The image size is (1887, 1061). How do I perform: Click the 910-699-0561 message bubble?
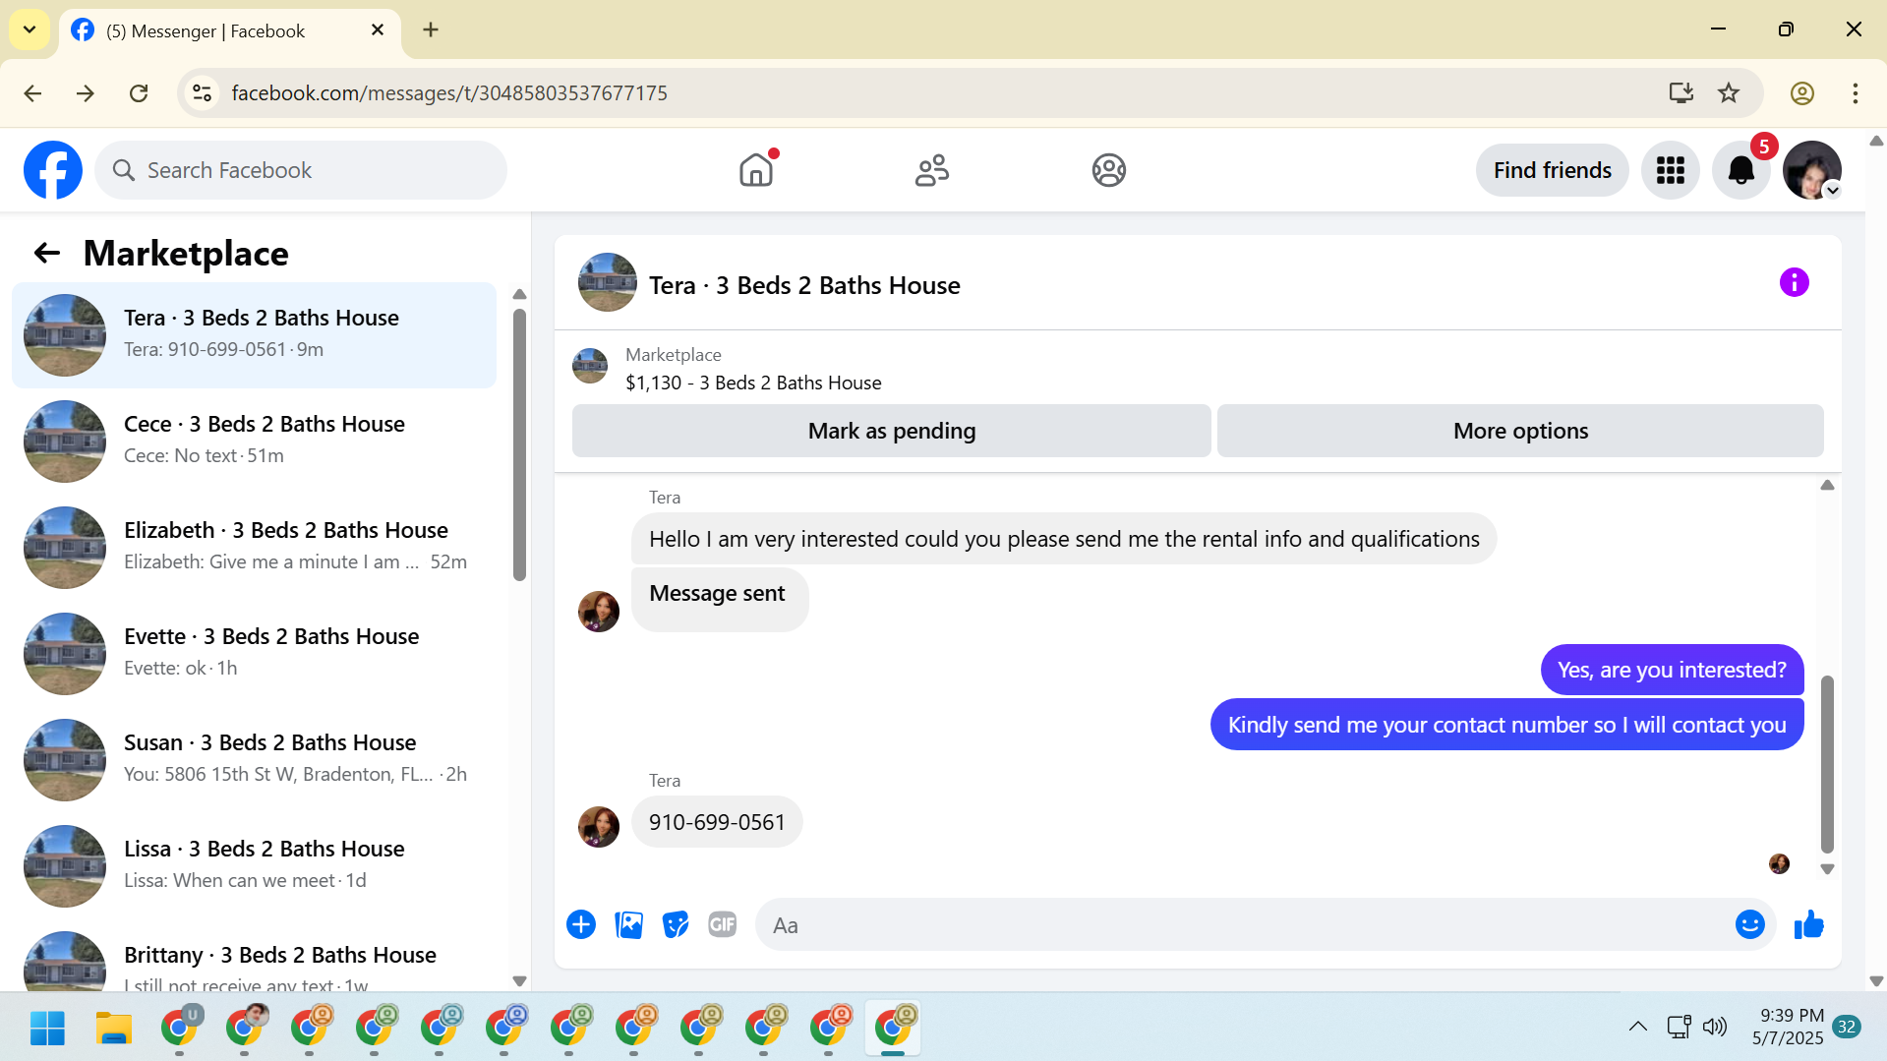click(x=717, y=822)
